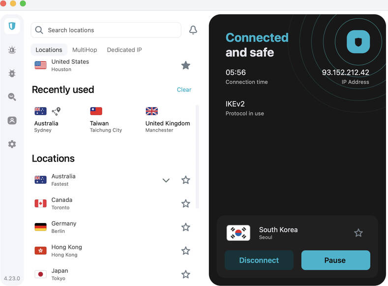Image resolution: width=388 pixels, height=286 pixels.
Task: Switch to the MultiHop tab
Action: pos(85,50)
